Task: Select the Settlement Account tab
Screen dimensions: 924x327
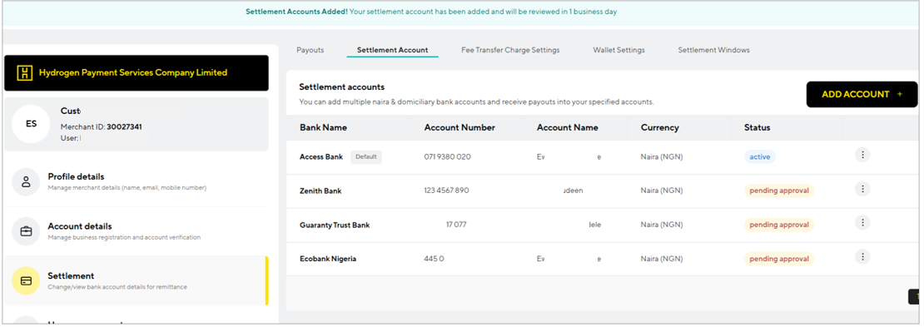Action: [x=392, y=50]
